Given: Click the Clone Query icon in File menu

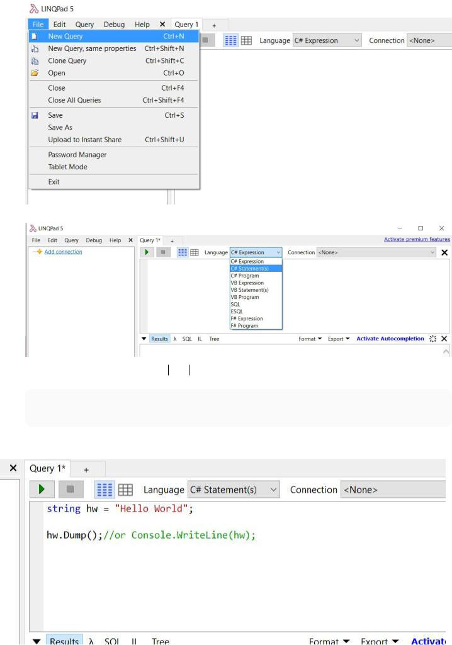Looking at the screenshot, I should 35,61.
